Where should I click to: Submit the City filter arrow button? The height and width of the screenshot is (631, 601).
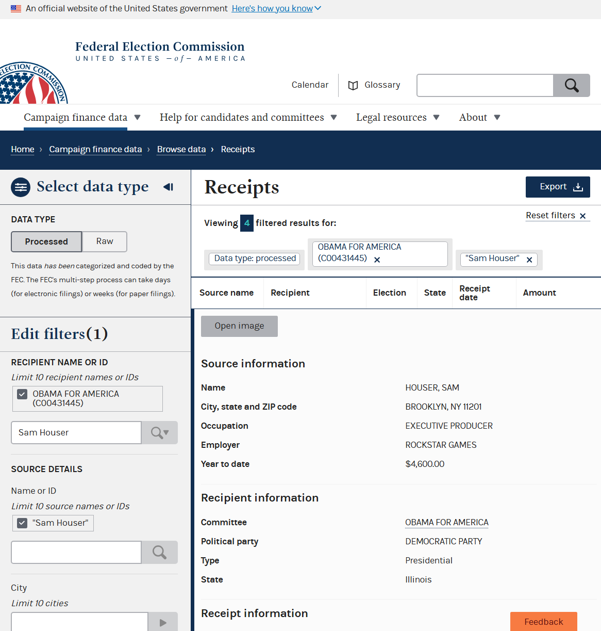click(163, 622)
